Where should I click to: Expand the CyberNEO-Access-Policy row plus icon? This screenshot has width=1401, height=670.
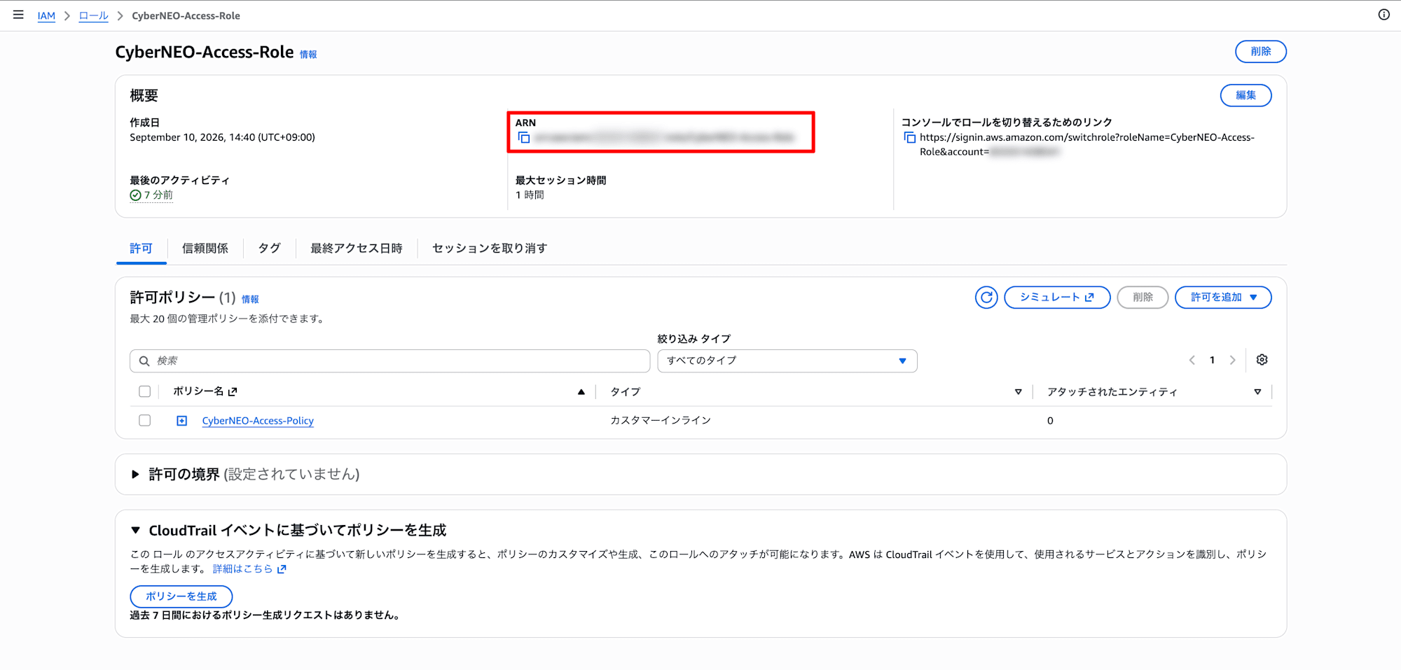(x=181, y=421)
